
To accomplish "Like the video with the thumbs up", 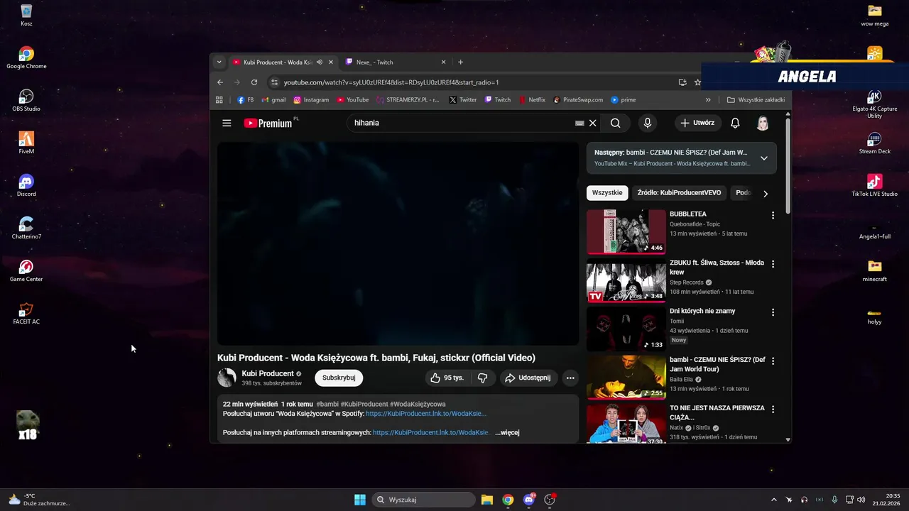I will [x=446, y=378].
